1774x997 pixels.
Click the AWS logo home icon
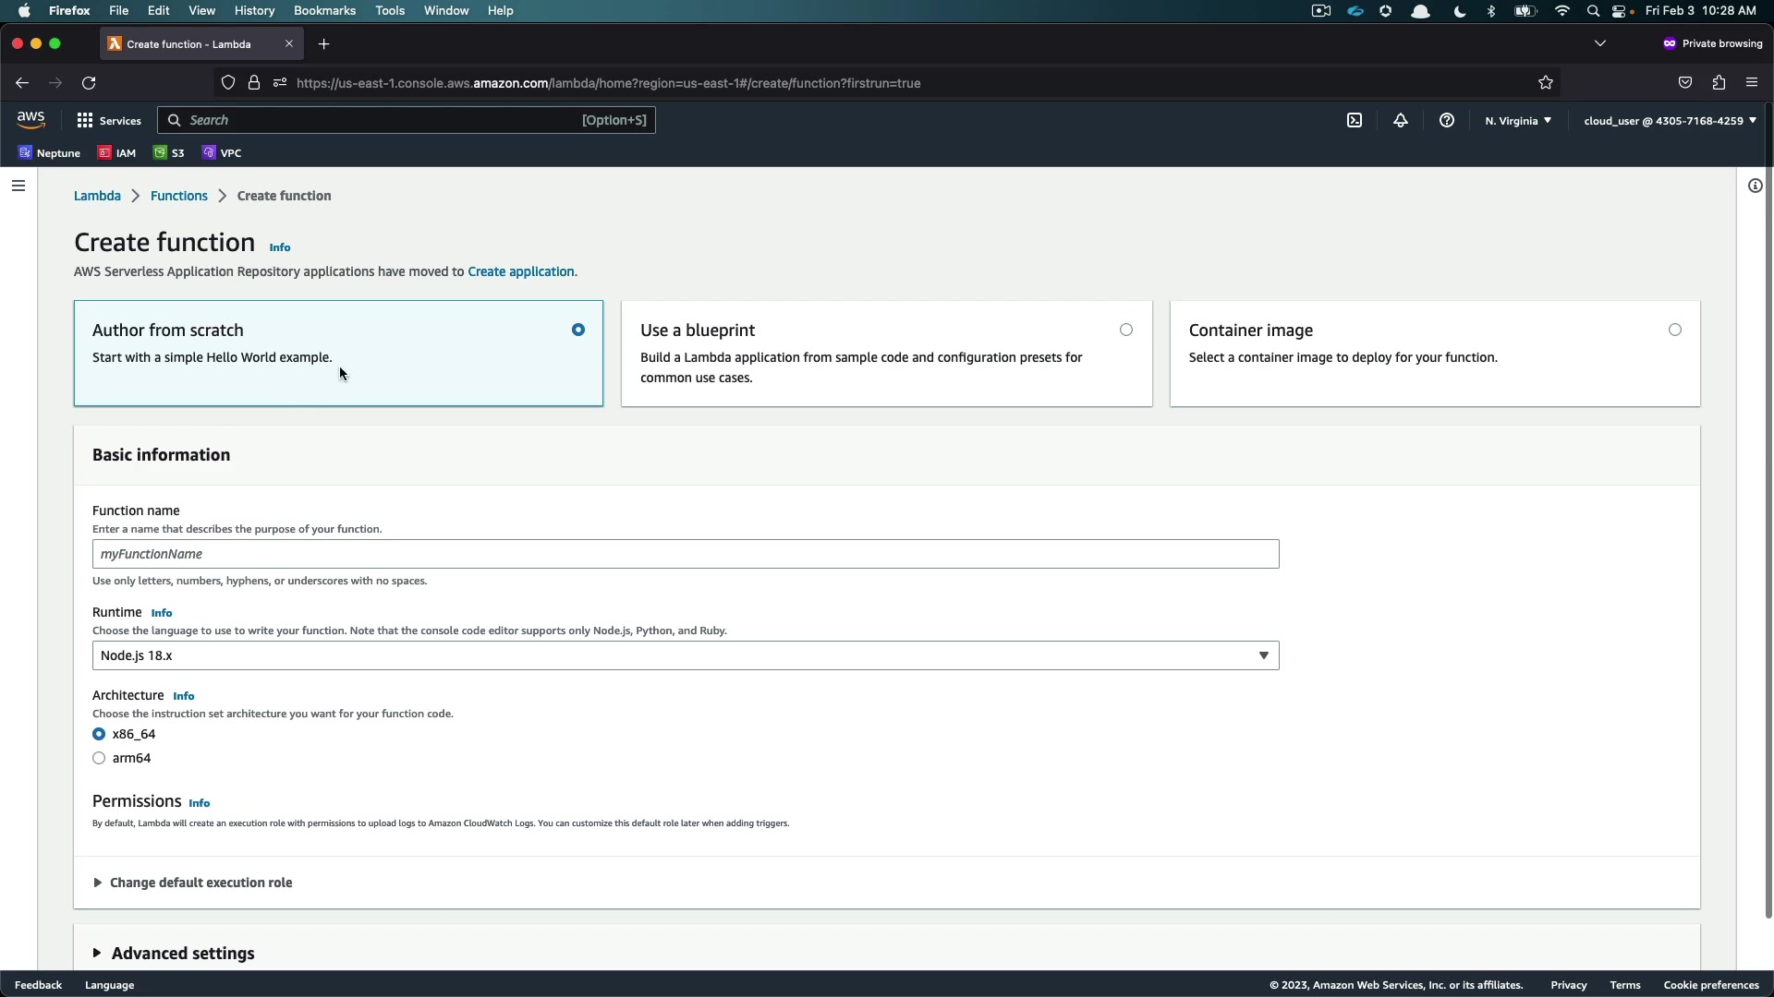click(30, 120)
